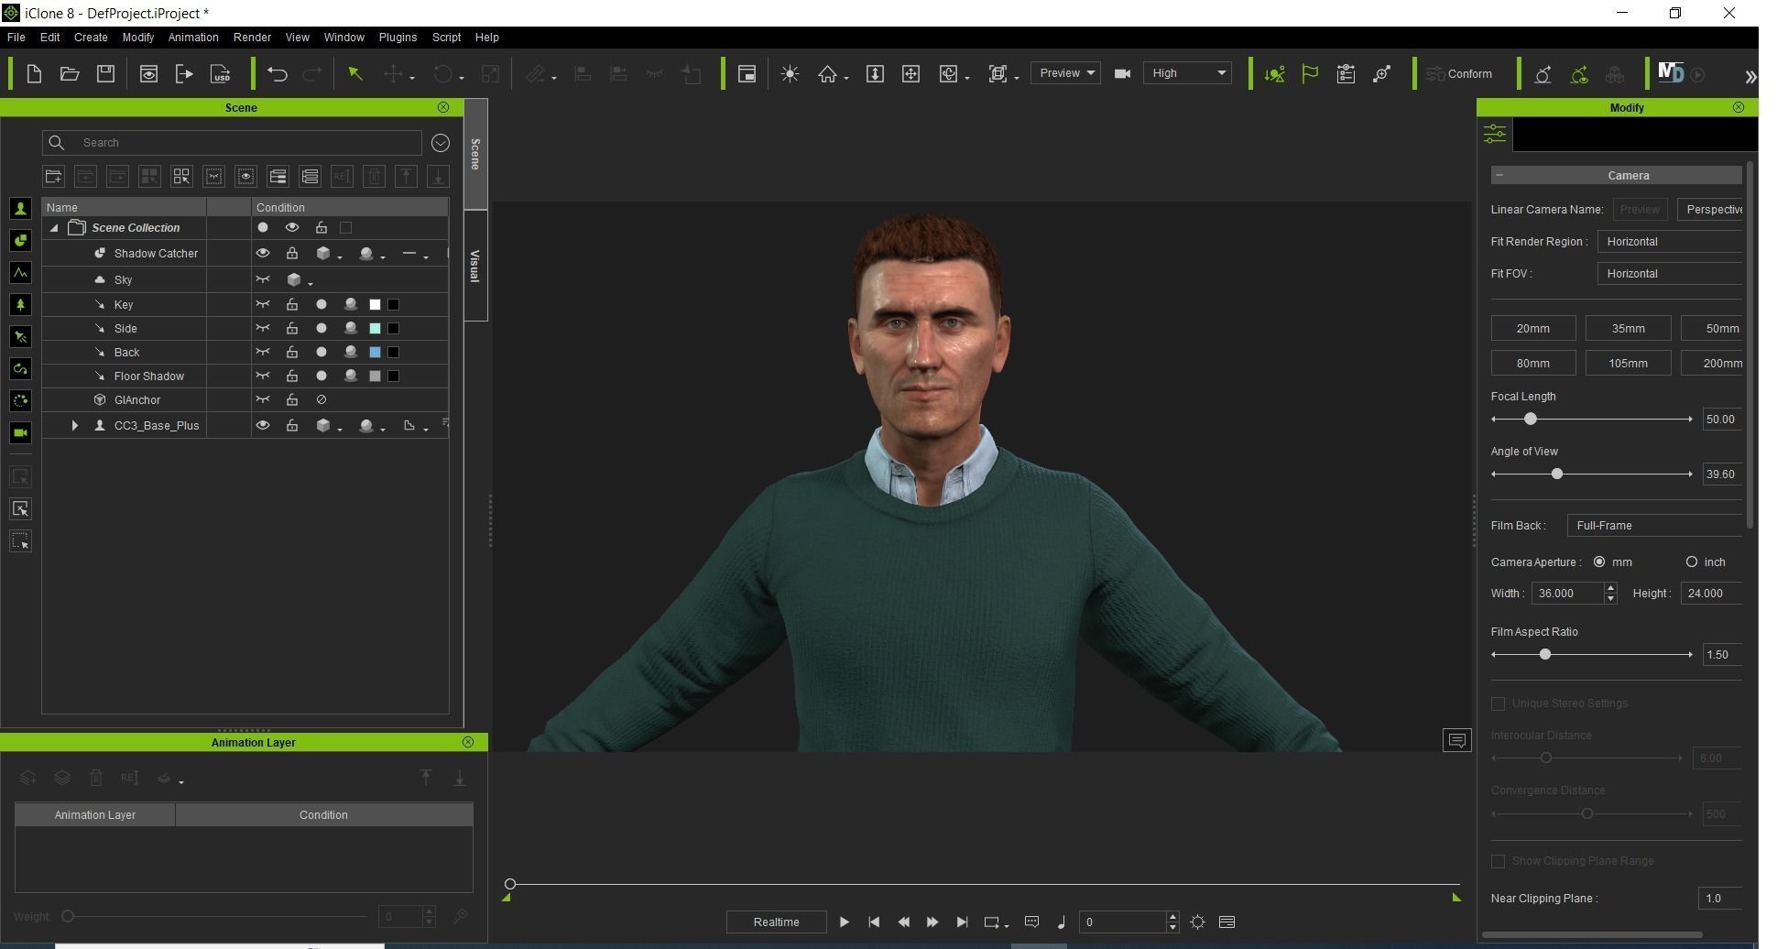Click the video camera icon in toolbar
Image resolution: width=1788 pixels, height=949 pixels.
click(x=1122, y=74)
